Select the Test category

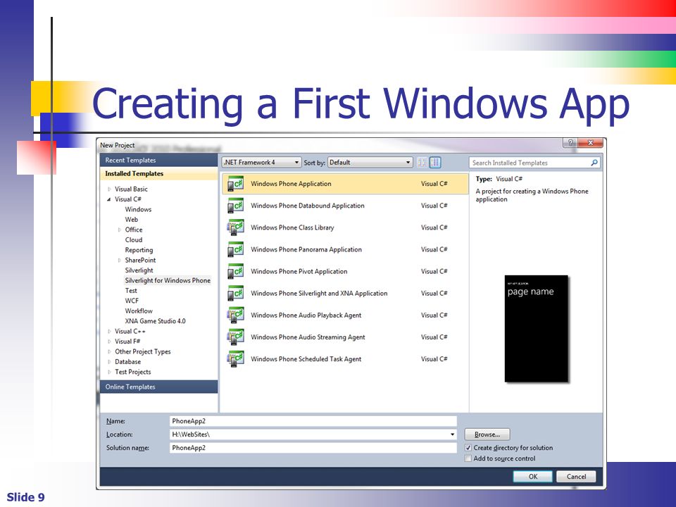[x=131, y=291]
